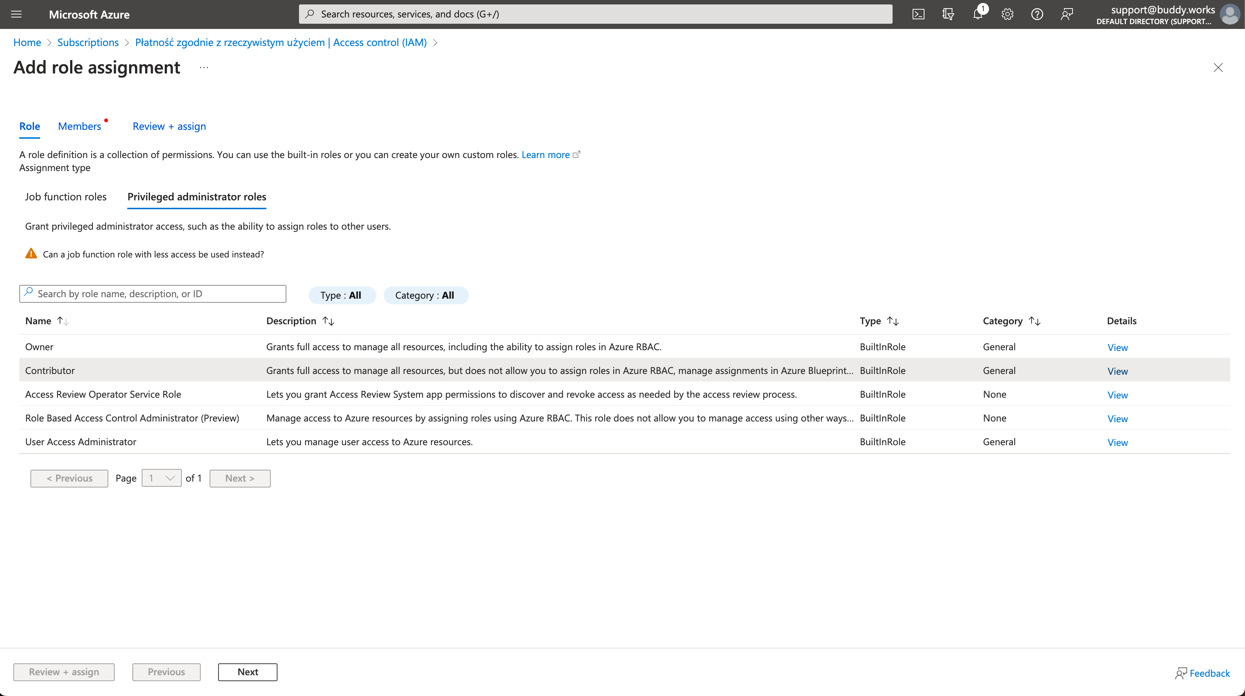Click the Azure portal menu hamburger icon
The height and width of the screenshot is (696, 1245).
(16, 14)
